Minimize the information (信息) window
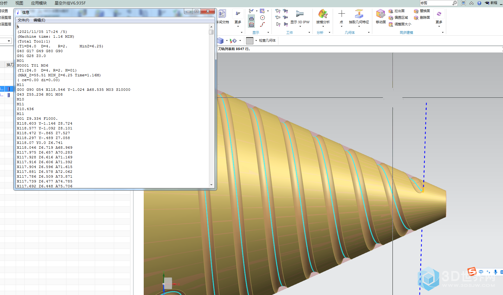Screen dimensions: 503x295 tap(188, 11)
